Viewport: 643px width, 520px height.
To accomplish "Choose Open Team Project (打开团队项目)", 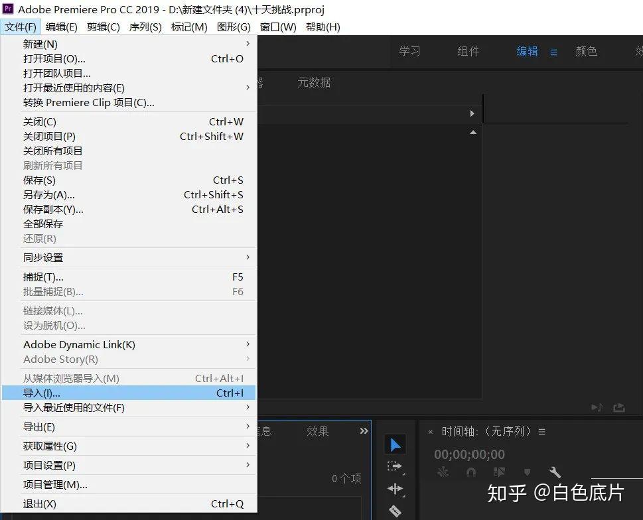I will pos(129,74).
